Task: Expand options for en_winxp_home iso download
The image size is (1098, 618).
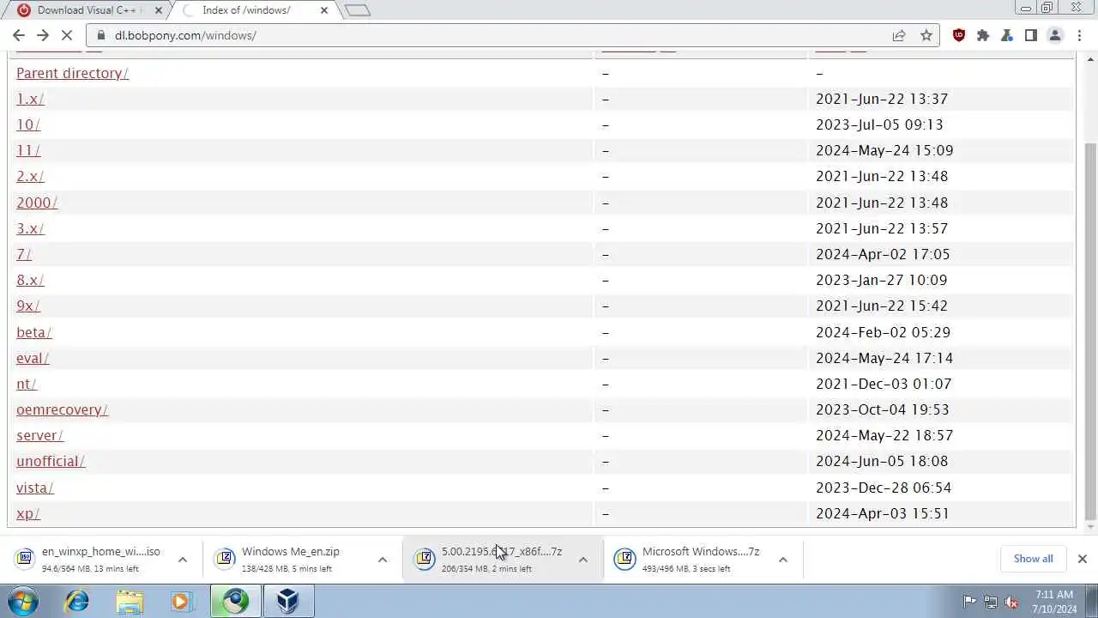Action: point(182,560)
